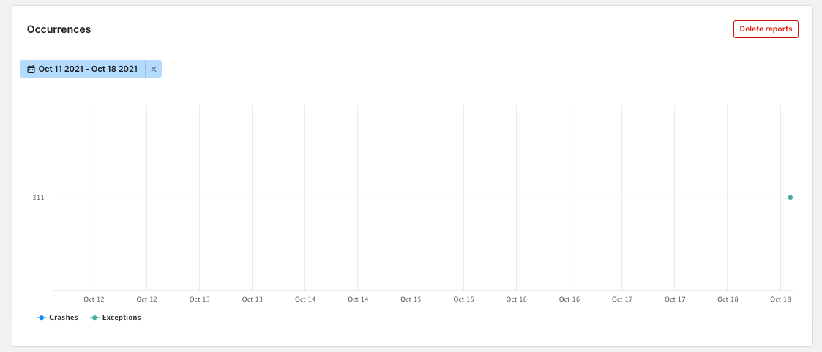Viewport: 822px width, 352px height.
Task: Click the 311 y-axis label
Action: pyautogui.click(x=38, y=198)
